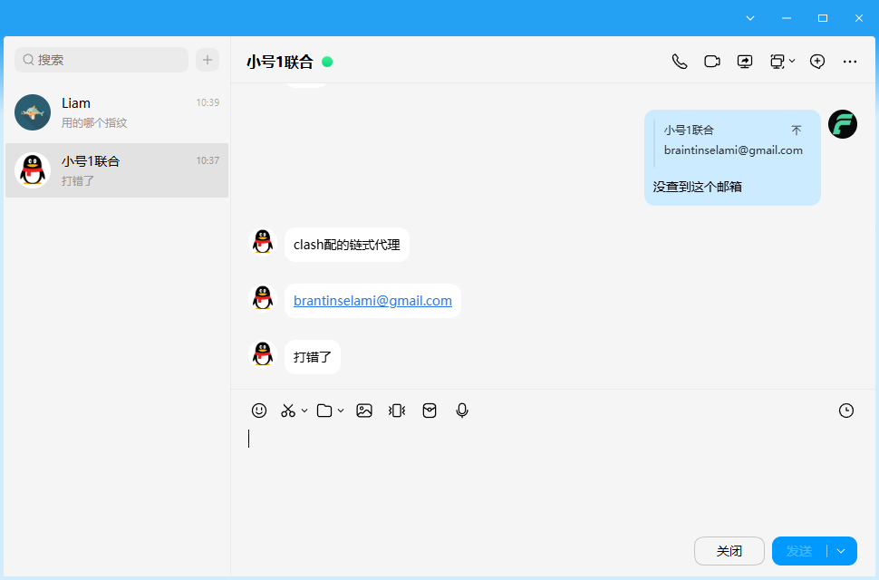
Task: Expand the file options arrow beside the folder
Action: (341, 411)
